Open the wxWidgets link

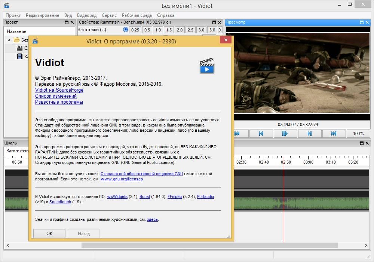tap(117, 196)
